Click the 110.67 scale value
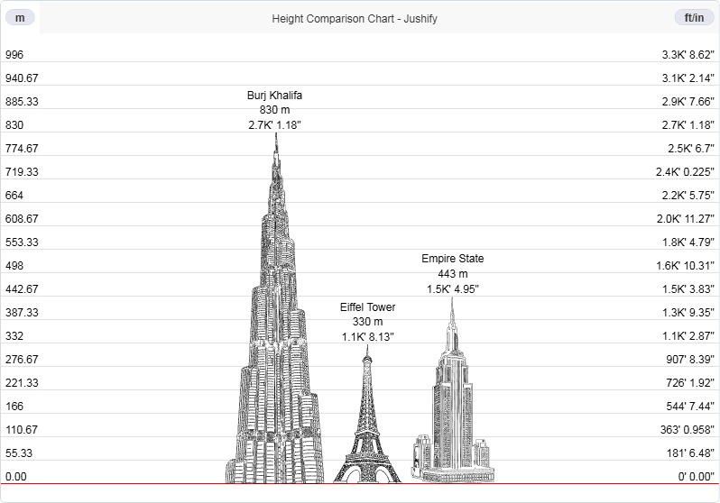This screenshot has width=720, height=503. pyautogui.click(x=22, y=430)
